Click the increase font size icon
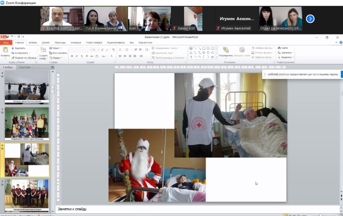This screenshot has width=343, height=216. tap(102, 50)
